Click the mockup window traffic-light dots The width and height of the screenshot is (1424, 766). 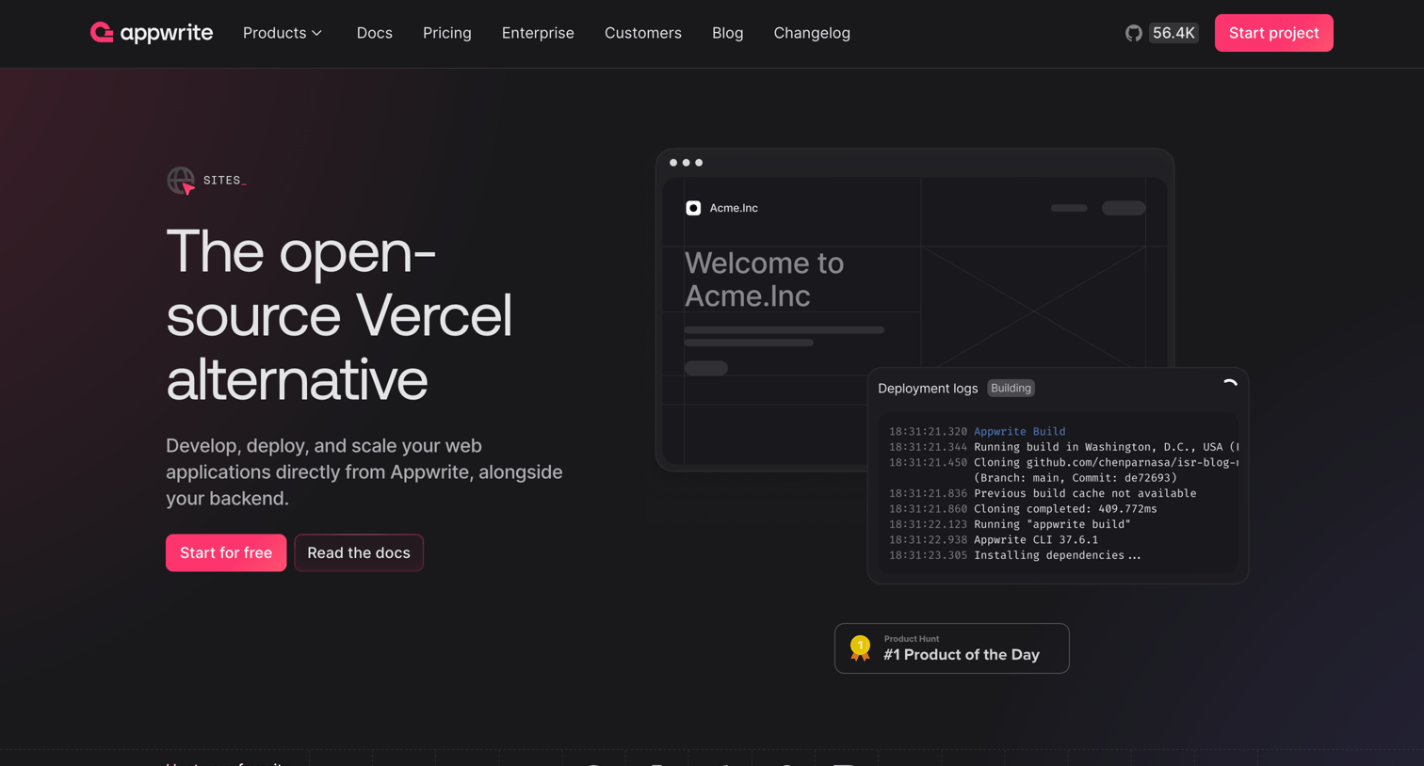(x=686, y=163)
